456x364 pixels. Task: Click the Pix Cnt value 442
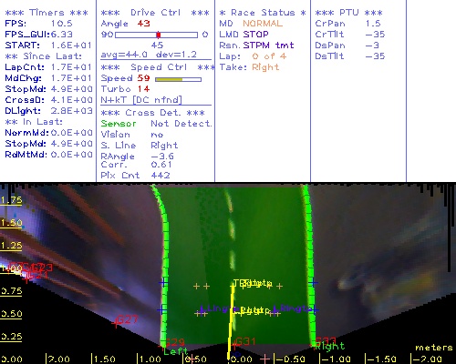coord(161,176)
